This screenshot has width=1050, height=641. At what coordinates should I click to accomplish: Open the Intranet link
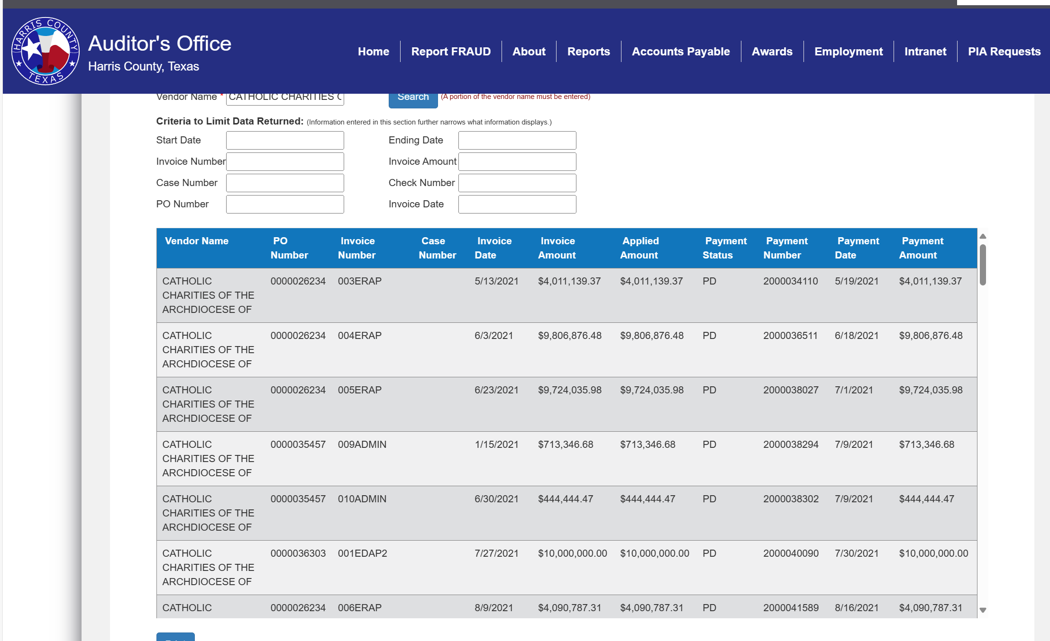[x=925, y=51]
